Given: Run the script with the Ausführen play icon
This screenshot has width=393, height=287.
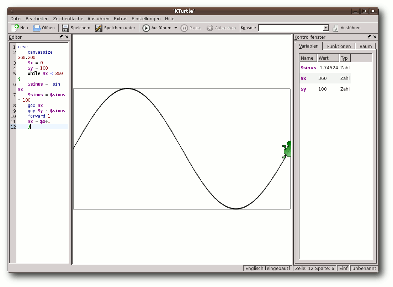Looking at the screenshot, I should coord(146,28).
